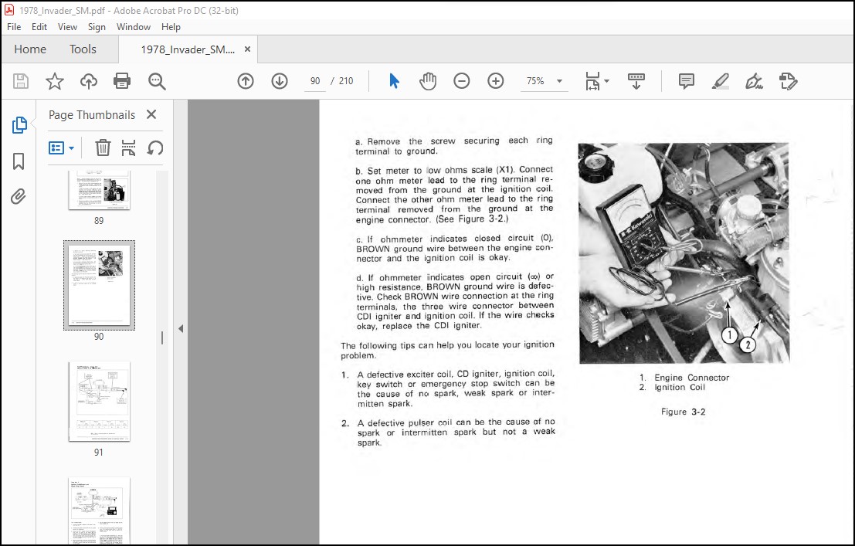Open the find text magnifier tool
855x546 pixels.
pyautogui.click(x=157, y=81)
